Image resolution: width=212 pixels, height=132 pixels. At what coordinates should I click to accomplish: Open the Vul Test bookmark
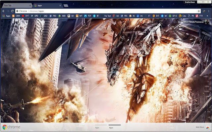[106, 16]
